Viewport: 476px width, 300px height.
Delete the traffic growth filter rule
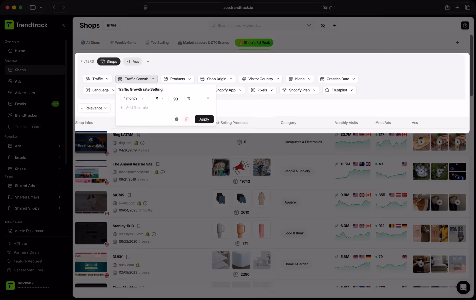point(187,119)
